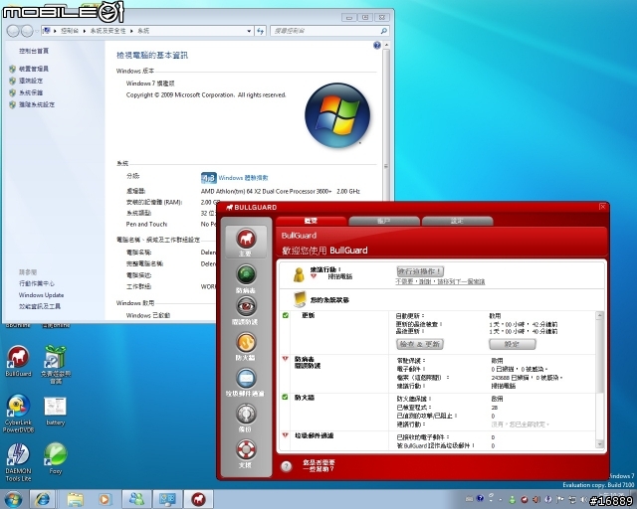Open Device Manager (裝置管理員) link in System sidebar
The width and height of the screenshot is (637, 509).
point(33,69)
